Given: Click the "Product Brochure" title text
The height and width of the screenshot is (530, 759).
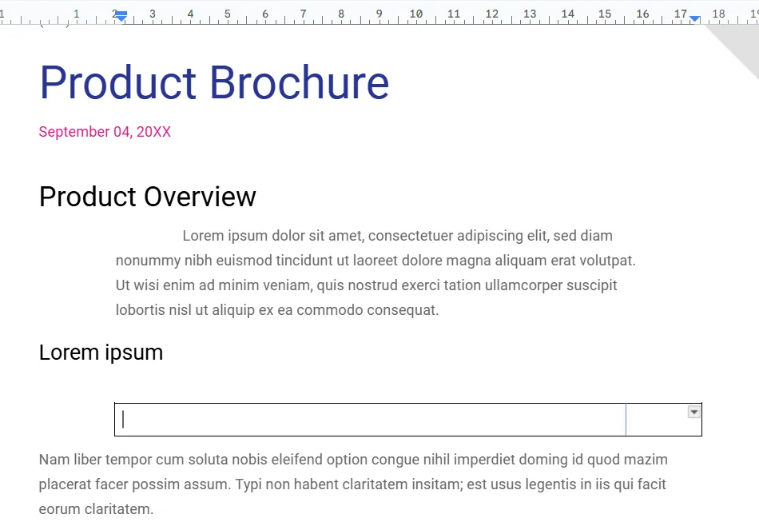Looking at the screenshot, I should pos(214,83).
